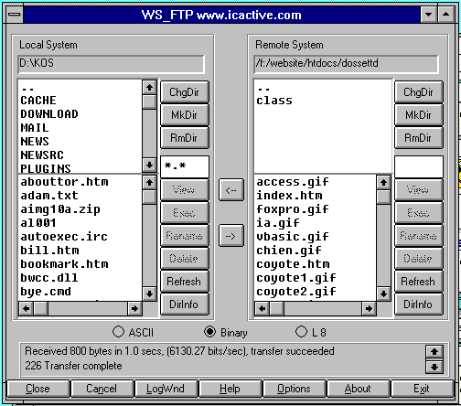461x406 pixels.
Task: Click remote DirInfo button
Action: [419, 304]
